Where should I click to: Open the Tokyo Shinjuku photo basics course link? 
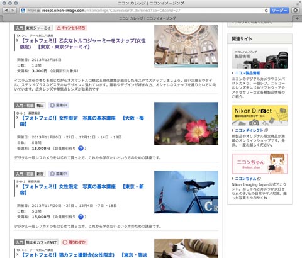pos(82,189)
